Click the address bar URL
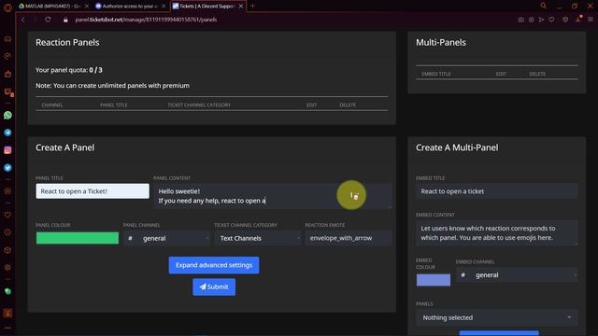This screenshot has height=336, width=598. coord(146,20)
